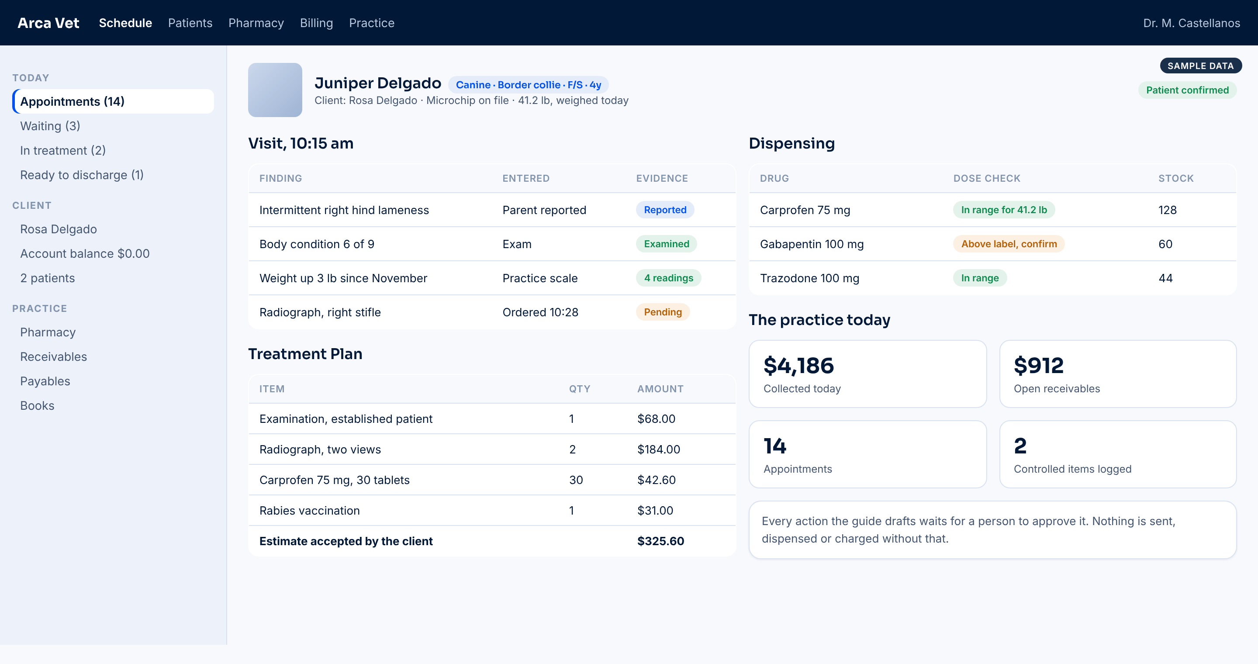Viewport: 1258px width, 664px height.
Task: Open Pharmacy in the top navigation bar
Action: 256,23
